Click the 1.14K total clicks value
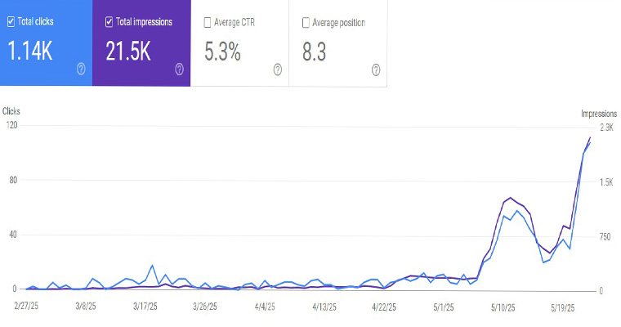This screenshot has width=621, height=327. pos(30,52)
